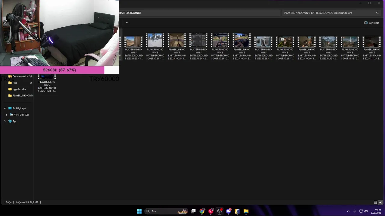385x216 pixels.
Task: Expand the Yerel Disk (C:) node
Action: point(6,115)
